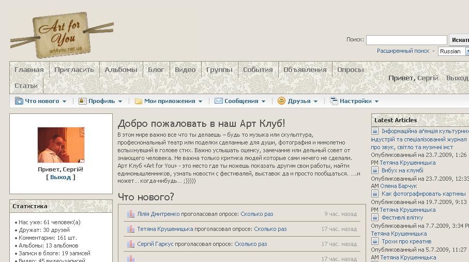Viewport: 469px width, 262px height.
Task: Open the Альбомы menu tab
Action: [x=121, y=70]
